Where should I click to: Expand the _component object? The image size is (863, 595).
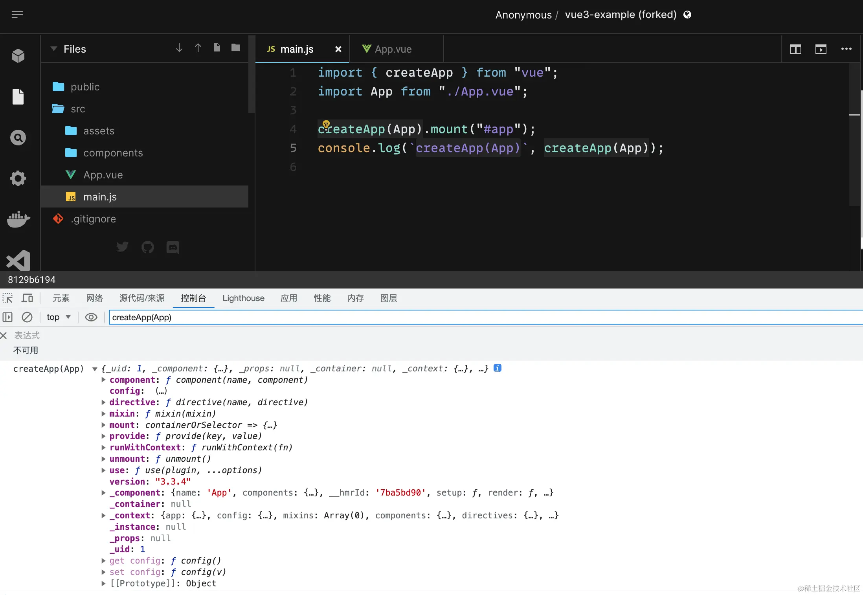coord(103,492)
